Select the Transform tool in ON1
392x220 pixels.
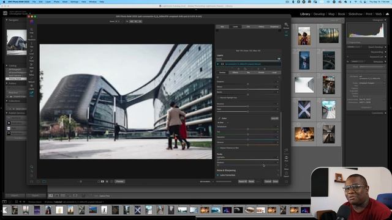pyautogui.click(x=31, y=38)
